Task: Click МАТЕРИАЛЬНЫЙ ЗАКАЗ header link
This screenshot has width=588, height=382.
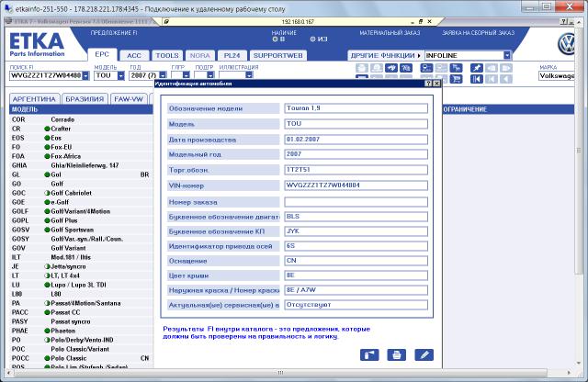Action: pyautogui.click(x=390, y=33)
